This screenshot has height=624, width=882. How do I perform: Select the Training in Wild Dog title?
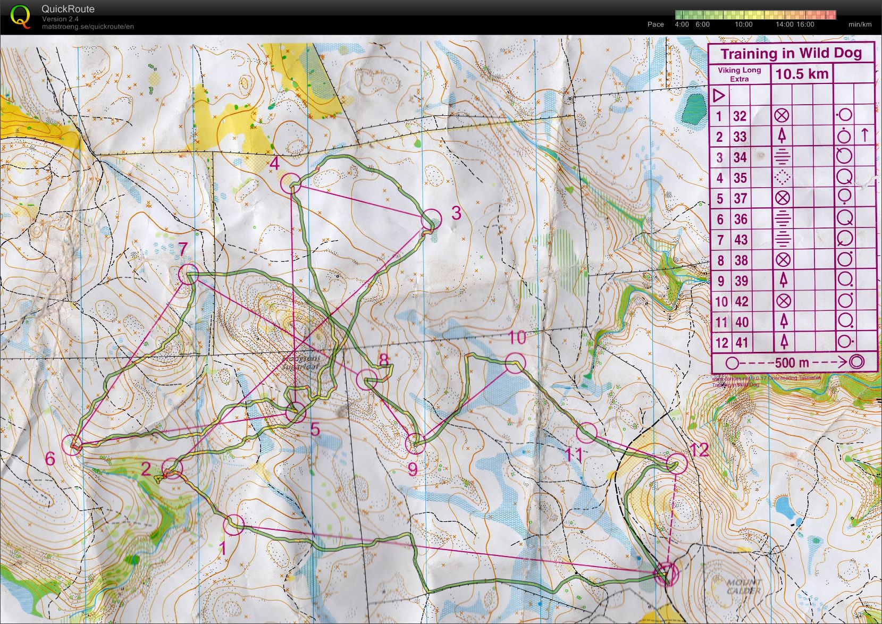click(792, 53)
